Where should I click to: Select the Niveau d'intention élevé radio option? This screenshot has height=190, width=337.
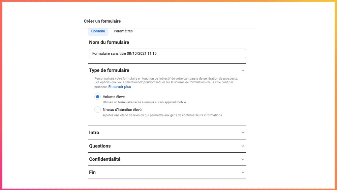[98, 110]
